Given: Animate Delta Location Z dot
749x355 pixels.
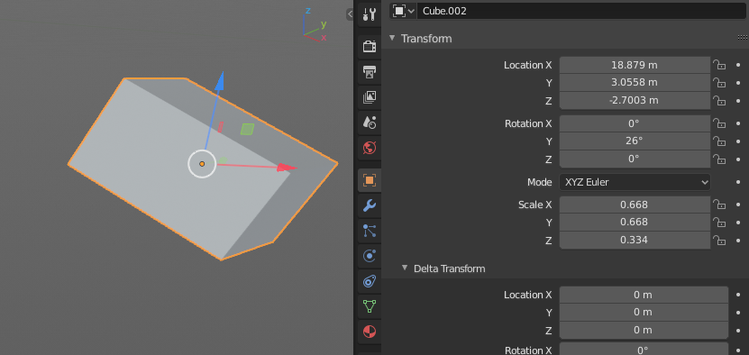Looking at the screenshot, I should click(x=738, y=330).
